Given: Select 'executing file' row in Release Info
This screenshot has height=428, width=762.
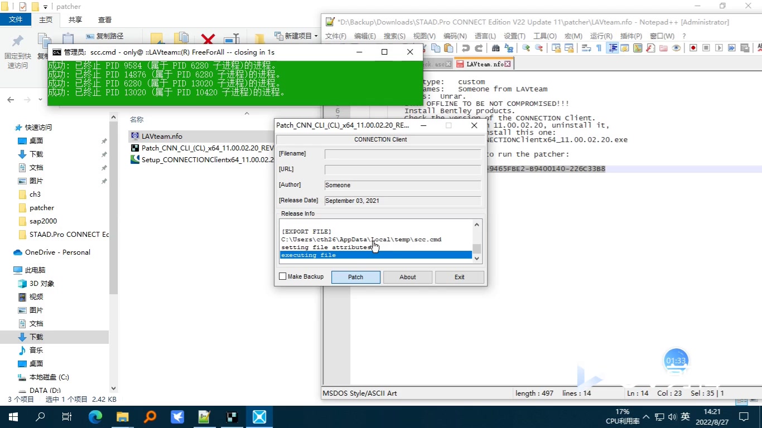Looking at the screenshot, I should click(376, 255).
